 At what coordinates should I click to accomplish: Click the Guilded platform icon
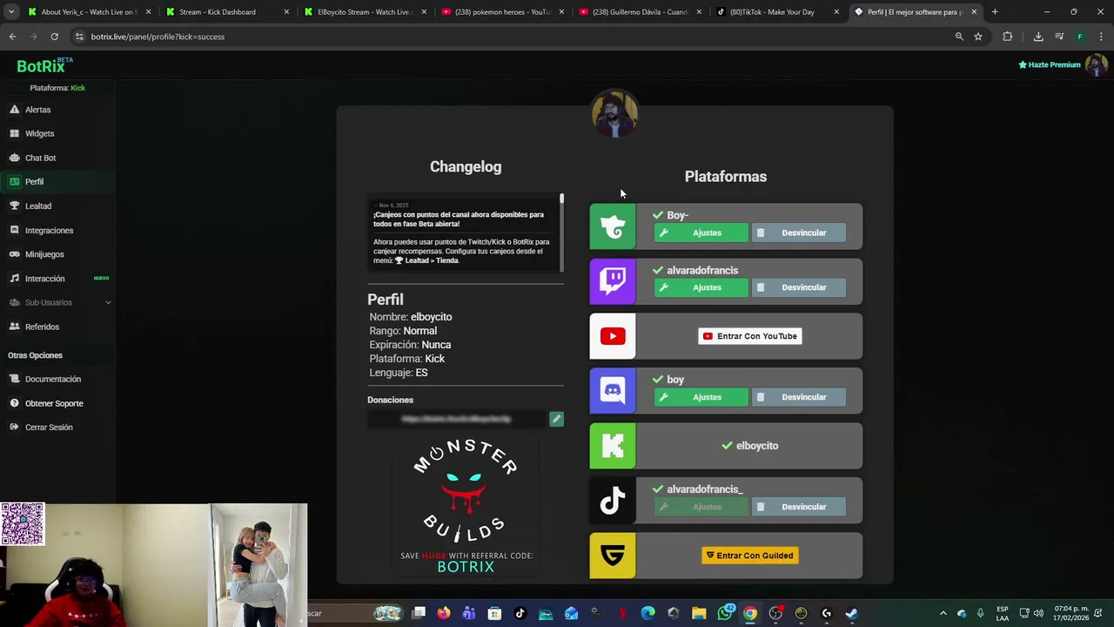coord(613,556)
